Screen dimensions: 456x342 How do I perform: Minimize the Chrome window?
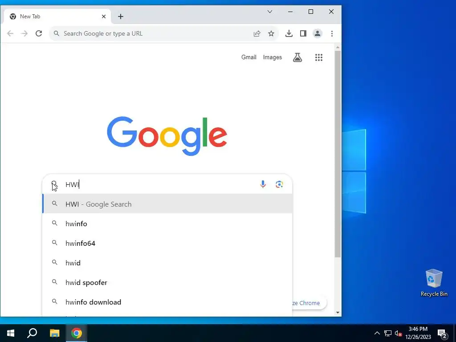pos(290,12)
